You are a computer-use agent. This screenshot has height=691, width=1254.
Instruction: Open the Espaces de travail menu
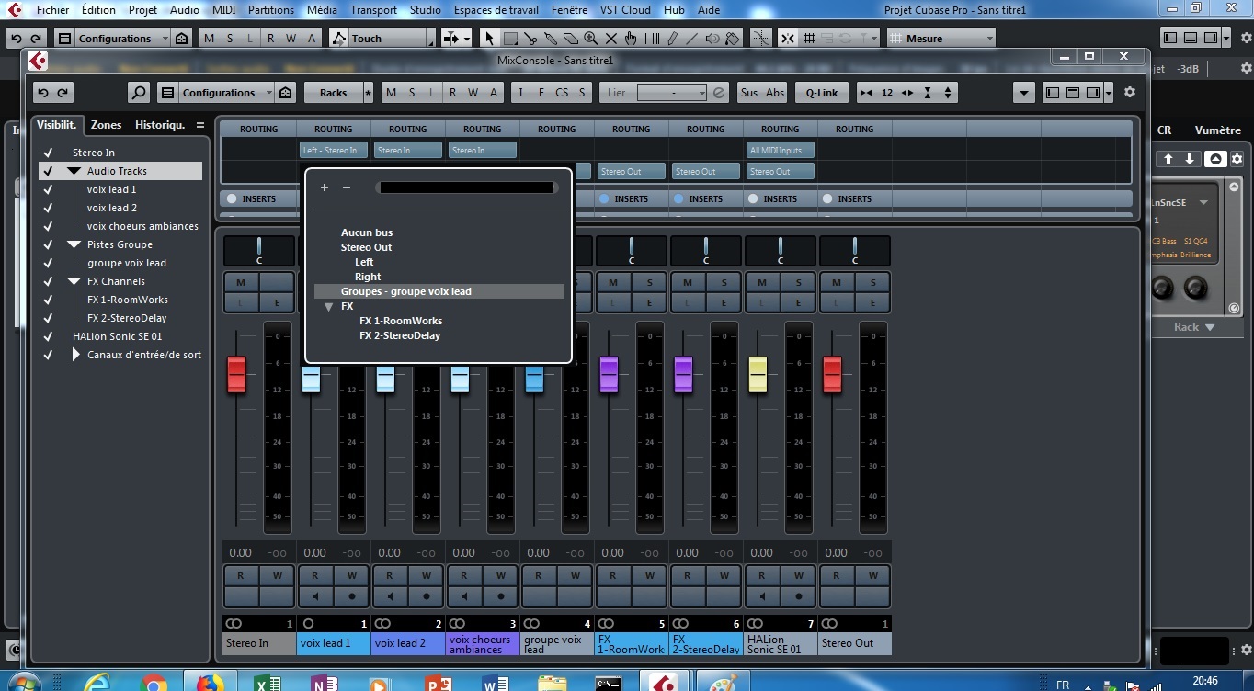pyautogui.click(x=496, y=10)
